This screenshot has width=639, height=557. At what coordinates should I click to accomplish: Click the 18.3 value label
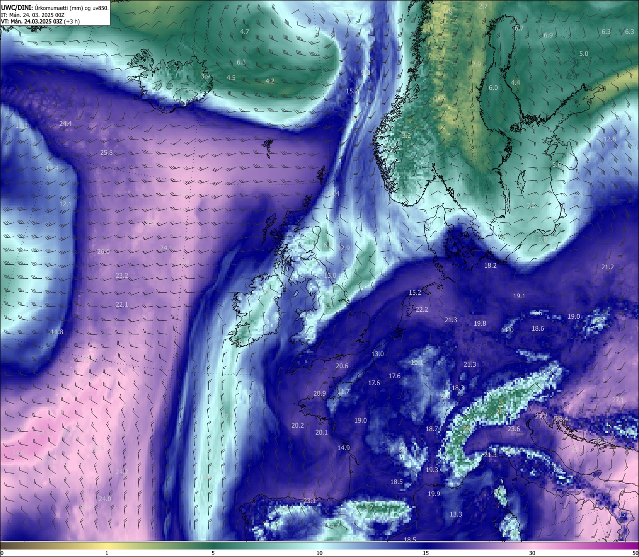458,388
